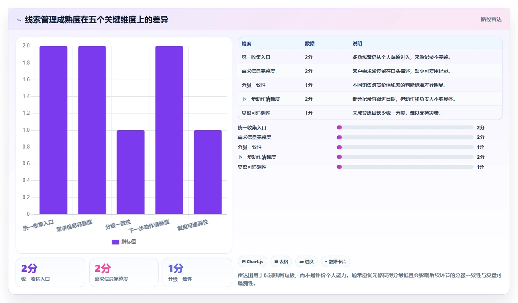Image resolution: width=518 pixels, height=303 pixels.
Task: Open the 统一收集入口 2分 data card
Action: tap(50, 272)
